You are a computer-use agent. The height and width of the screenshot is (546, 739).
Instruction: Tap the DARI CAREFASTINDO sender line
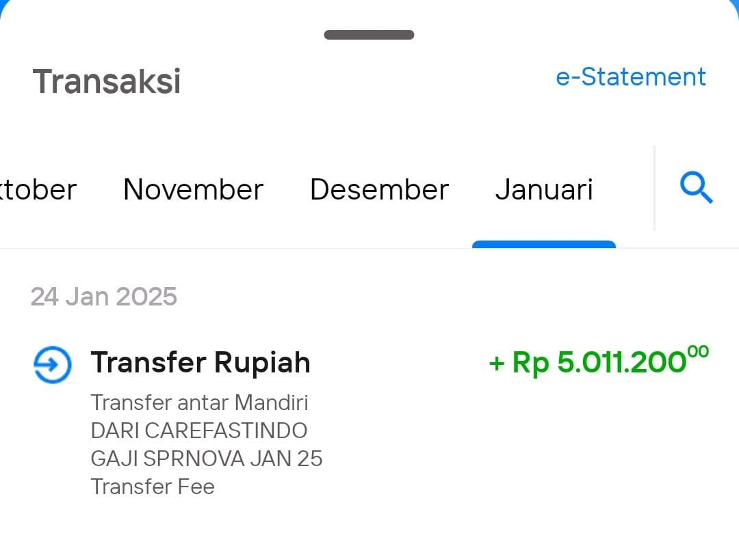(199, 431)
